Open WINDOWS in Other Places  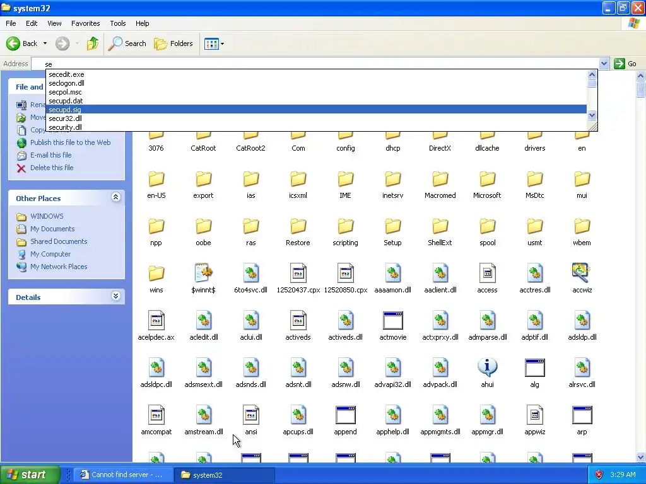(47, 216)
